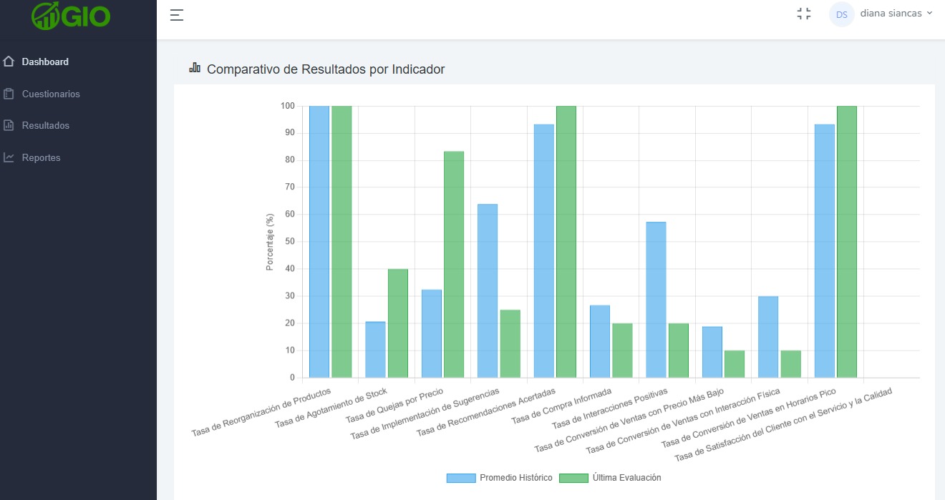Click the GIO logo in sidebar

point(71,15)
